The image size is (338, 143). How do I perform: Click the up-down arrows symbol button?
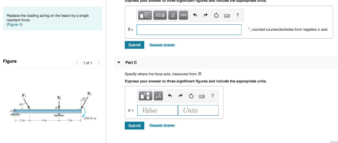coord(173,15)
